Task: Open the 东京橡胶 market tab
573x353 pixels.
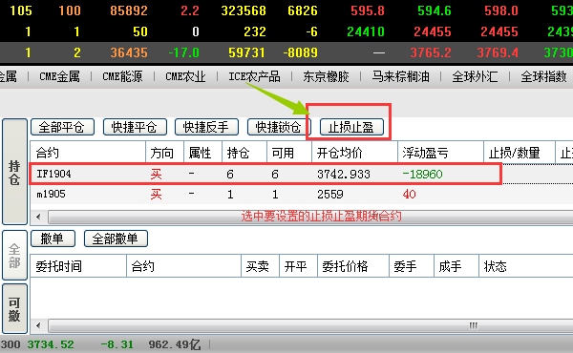Action: (x=326, y=76)
